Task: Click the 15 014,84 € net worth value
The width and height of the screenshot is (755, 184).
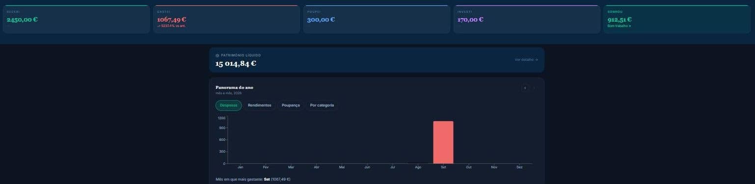Action: pyautogui.click(x=236, y=64)
